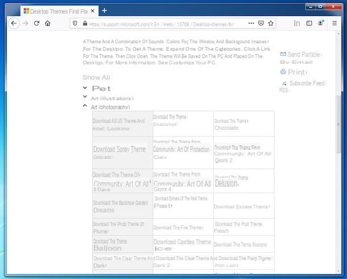Open Download Escape Theme link

(x=242, y=207)
